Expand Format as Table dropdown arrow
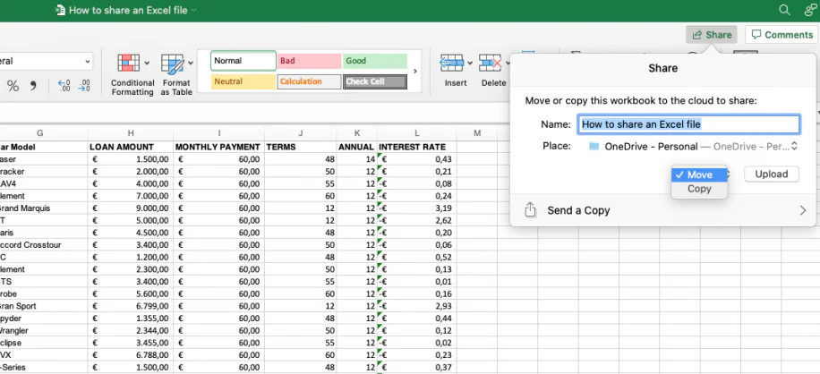820x374 pixels. 191,64
